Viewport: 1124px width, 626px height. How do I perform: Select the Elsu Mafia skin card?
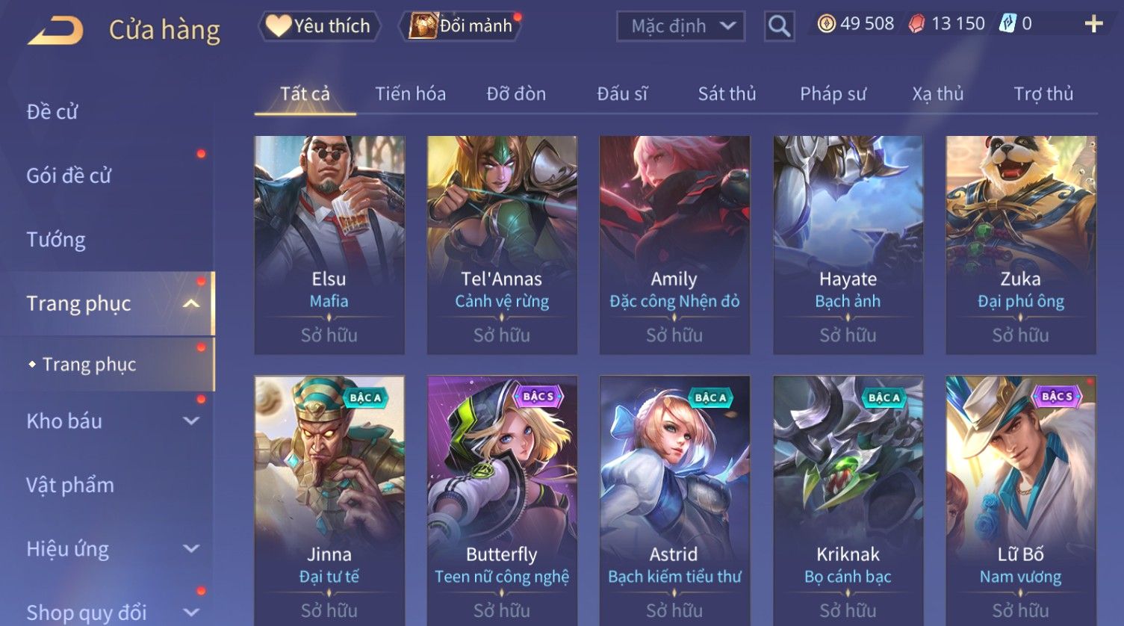(x=329, y=245)
